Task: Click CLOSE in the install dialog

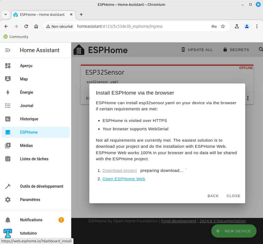Action: [233, 196]
